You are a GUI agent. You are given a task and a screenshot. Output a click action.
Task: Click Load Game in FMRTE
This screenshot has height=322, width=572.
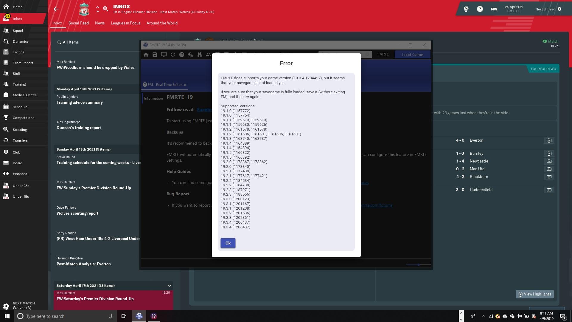413,55
